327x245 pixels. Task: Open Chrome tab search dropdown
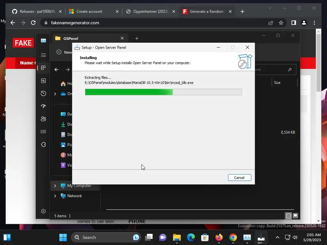click(x=270, y=8)
